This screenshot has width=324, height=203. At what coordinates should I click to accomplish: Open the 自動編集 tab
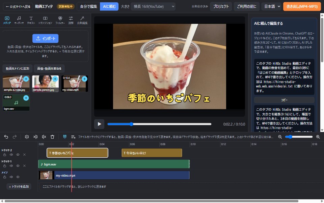click(82, 20)
